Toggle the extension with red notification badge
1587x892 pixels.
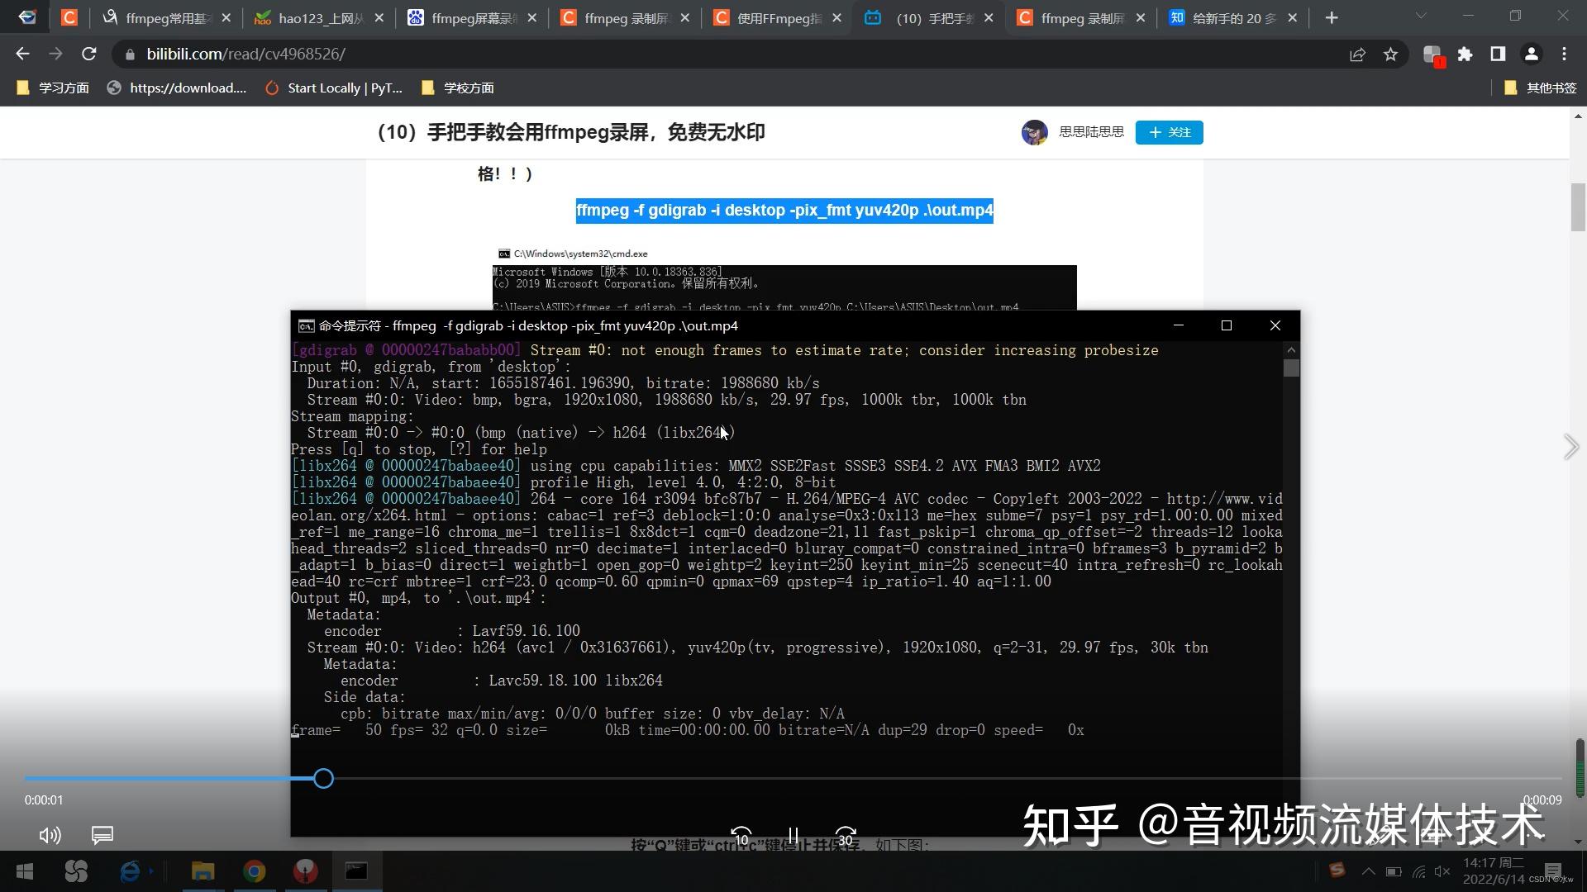click(1434, 54)
